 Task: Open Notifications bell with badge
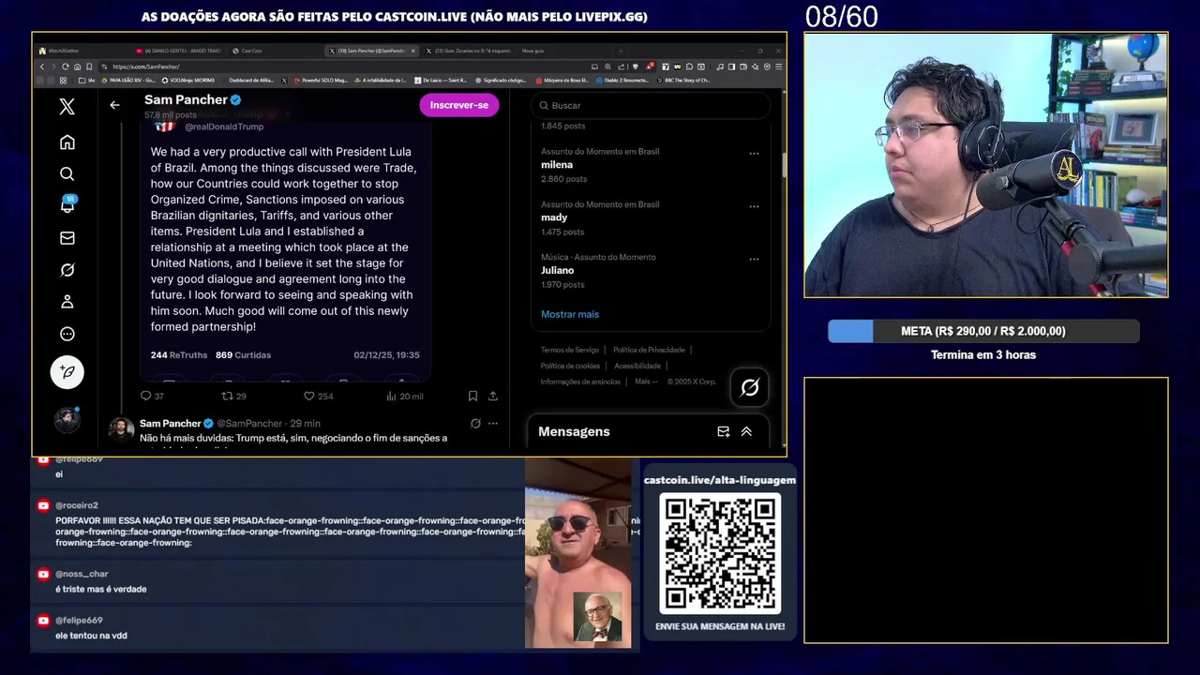(x=67, y=204)
